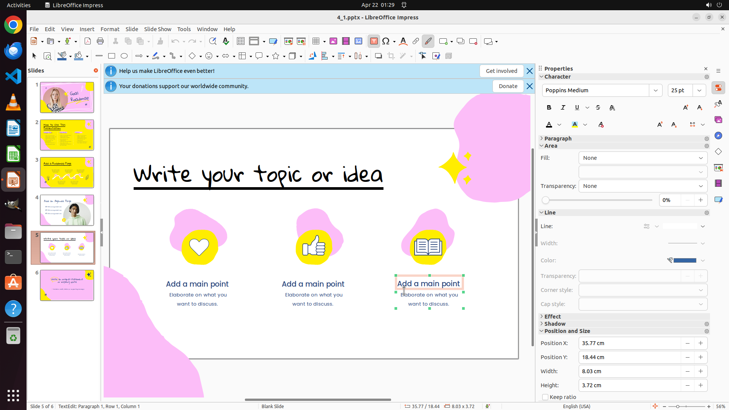Image resolution: width=729 pixels, height=410 pixels.
Task: Select the Ellipse shape tool
Action: 124,56
